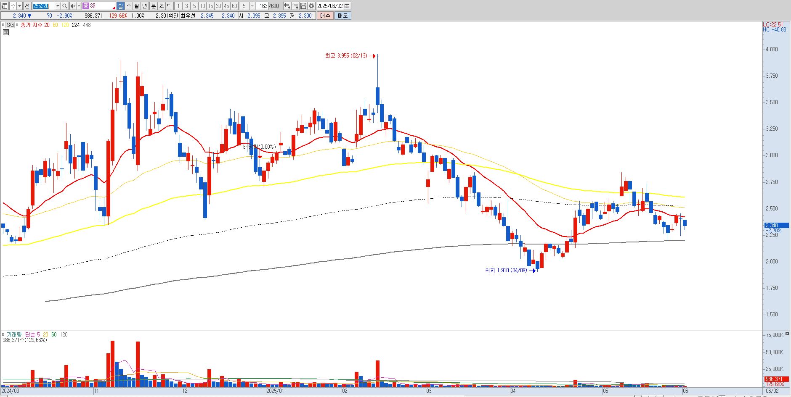
Task: Click the 매수 buy button
Action: 325,16
